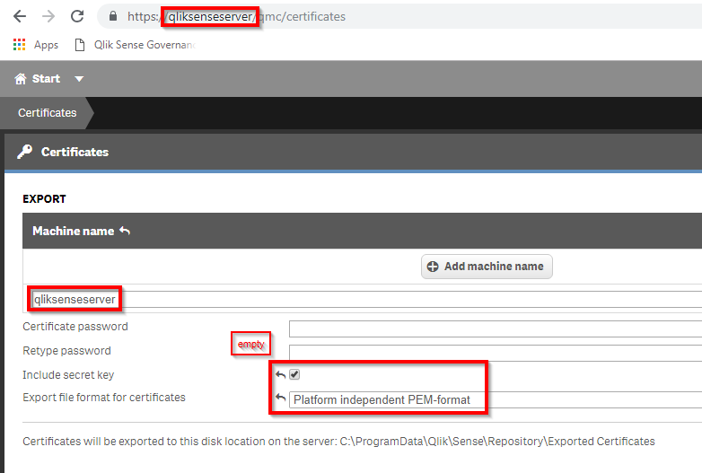Toggle the Include secret key checkbox
Viewport: 702px width, 473px height.
coord(294,374)
